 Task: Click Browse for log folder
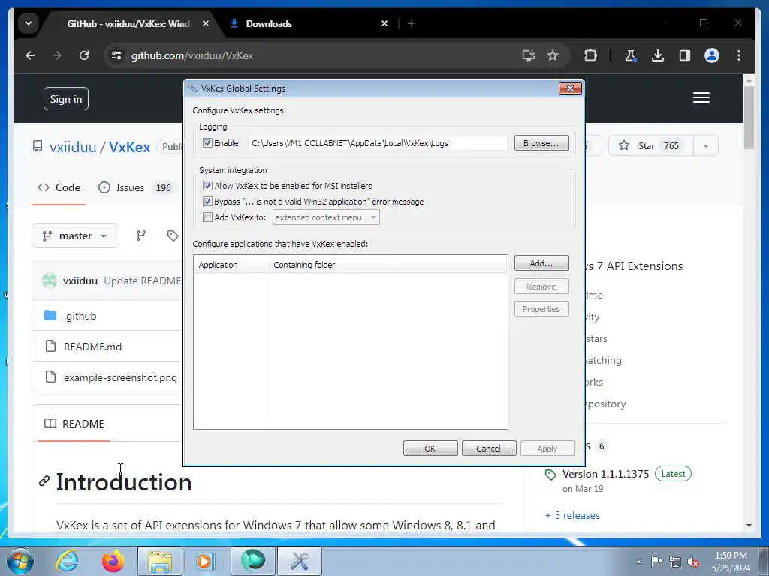pyautogui.click(x=541, y=143)
